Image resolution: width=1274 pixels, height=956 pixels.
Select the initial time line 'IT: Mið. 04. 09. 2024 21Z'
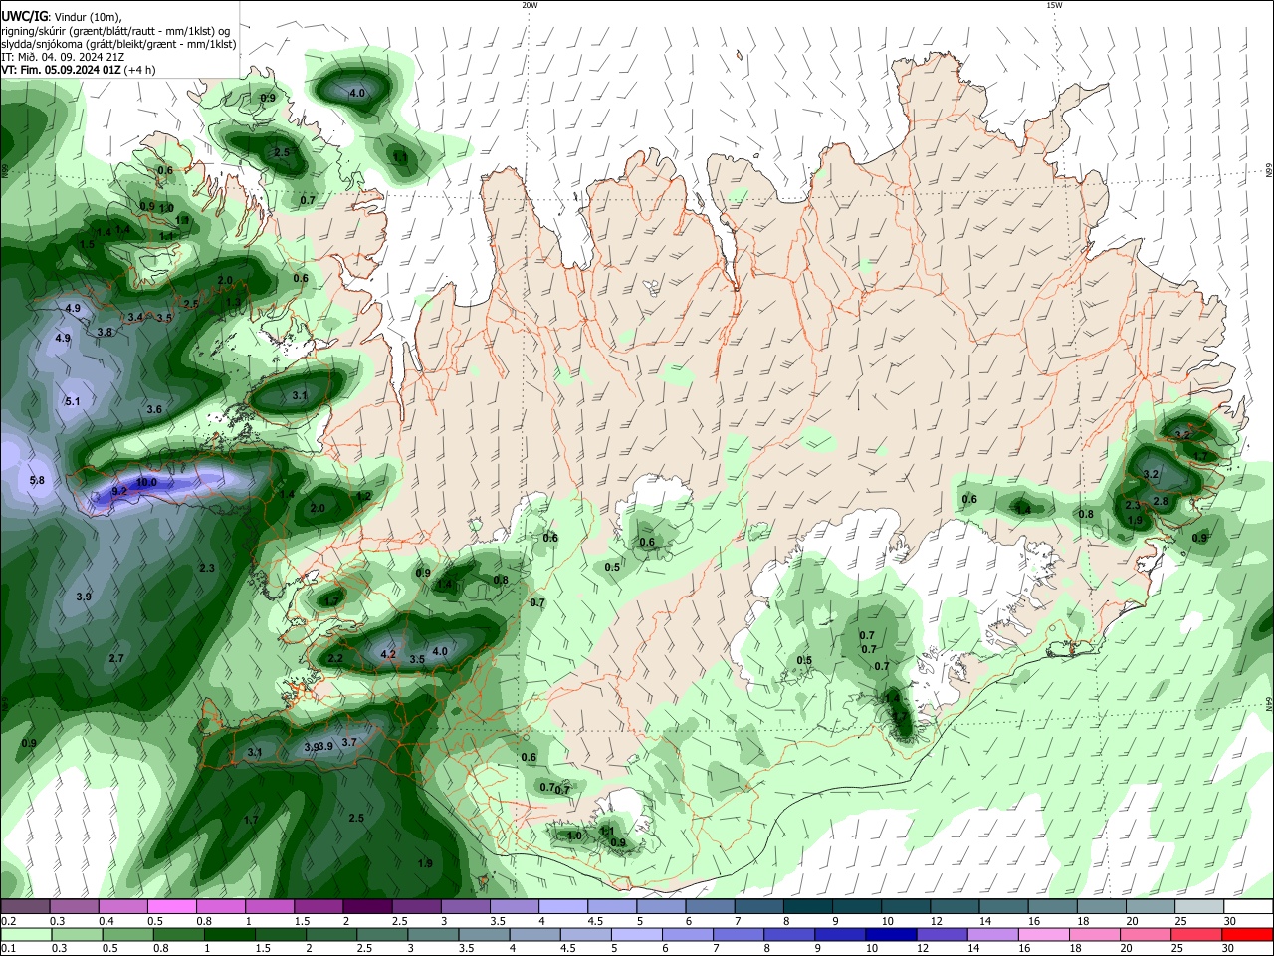tap(63, 57)
